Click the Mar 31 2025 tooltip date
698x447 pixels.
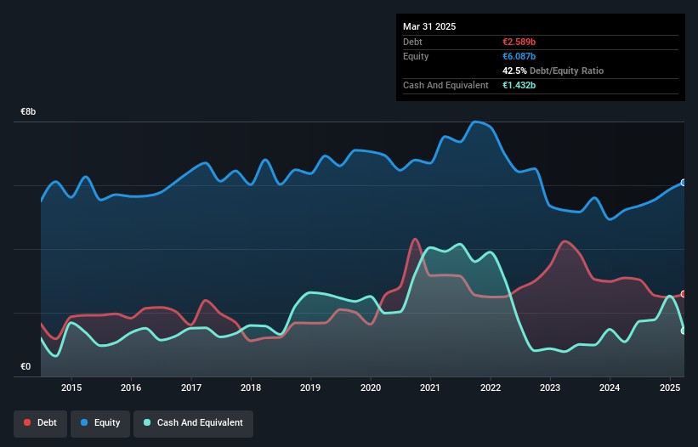[x=429, y=26]
